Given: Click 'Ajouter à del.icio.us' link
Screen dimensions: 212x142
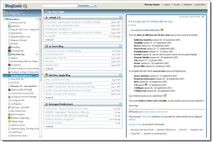Looking at the screenshot, I should click(x=166, y=130).
